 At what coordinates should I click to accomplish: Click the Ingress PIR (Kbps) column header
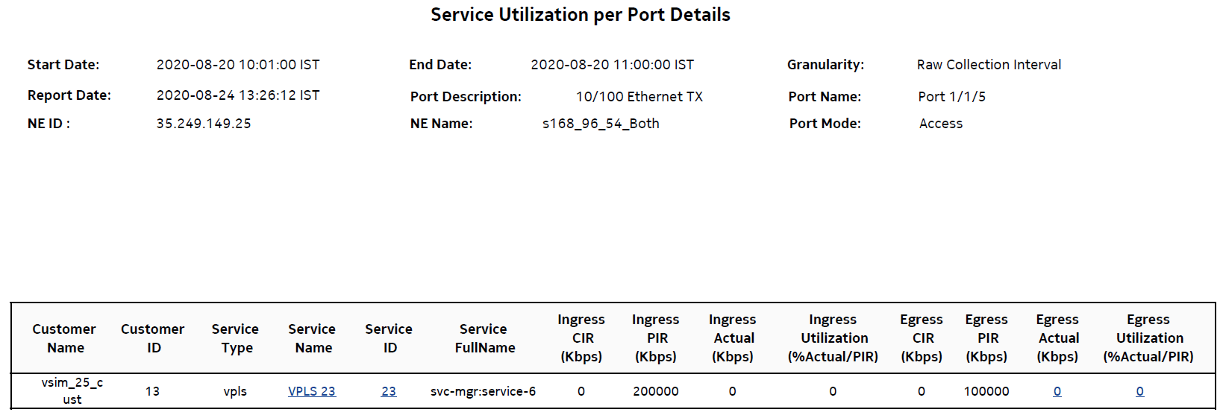click(656, 338)
